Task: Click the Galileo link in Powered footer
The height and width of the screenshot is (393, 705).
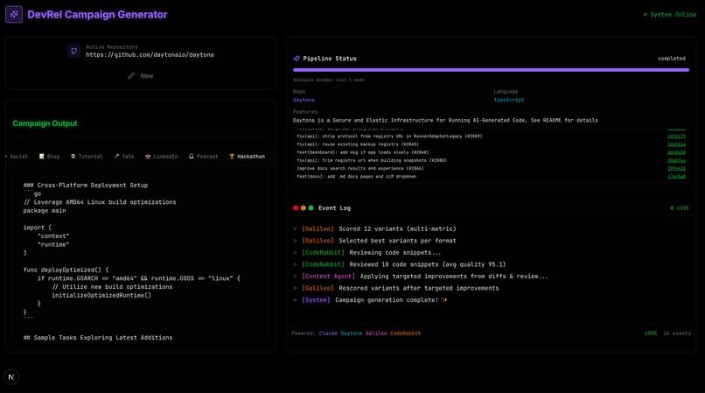Action: click(376, 333)
